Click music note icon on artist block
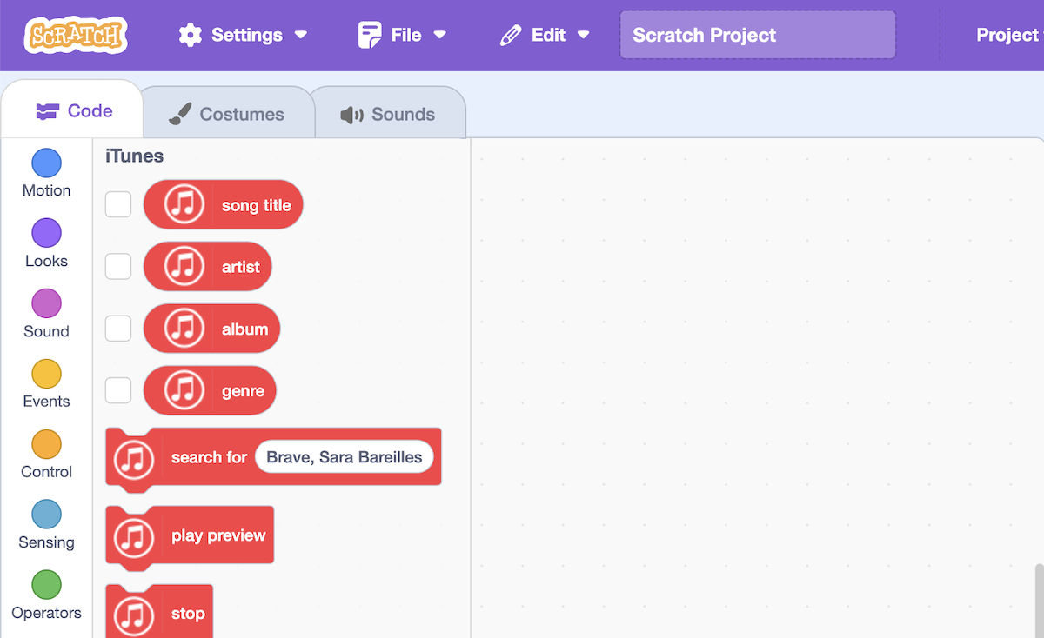This screenshot has height=638, width=1044. click(184, 267)
